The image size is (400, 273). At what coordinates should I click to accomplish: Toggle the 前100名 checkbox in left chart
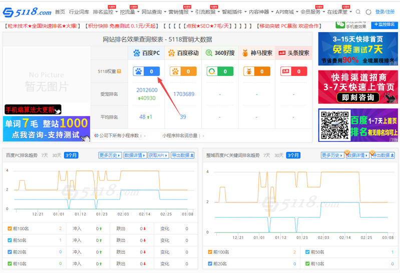pyautogui.click(x=10, y=228)
